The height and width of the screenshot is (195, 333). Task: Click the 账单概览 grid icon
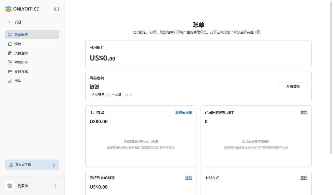coord(10,35)
